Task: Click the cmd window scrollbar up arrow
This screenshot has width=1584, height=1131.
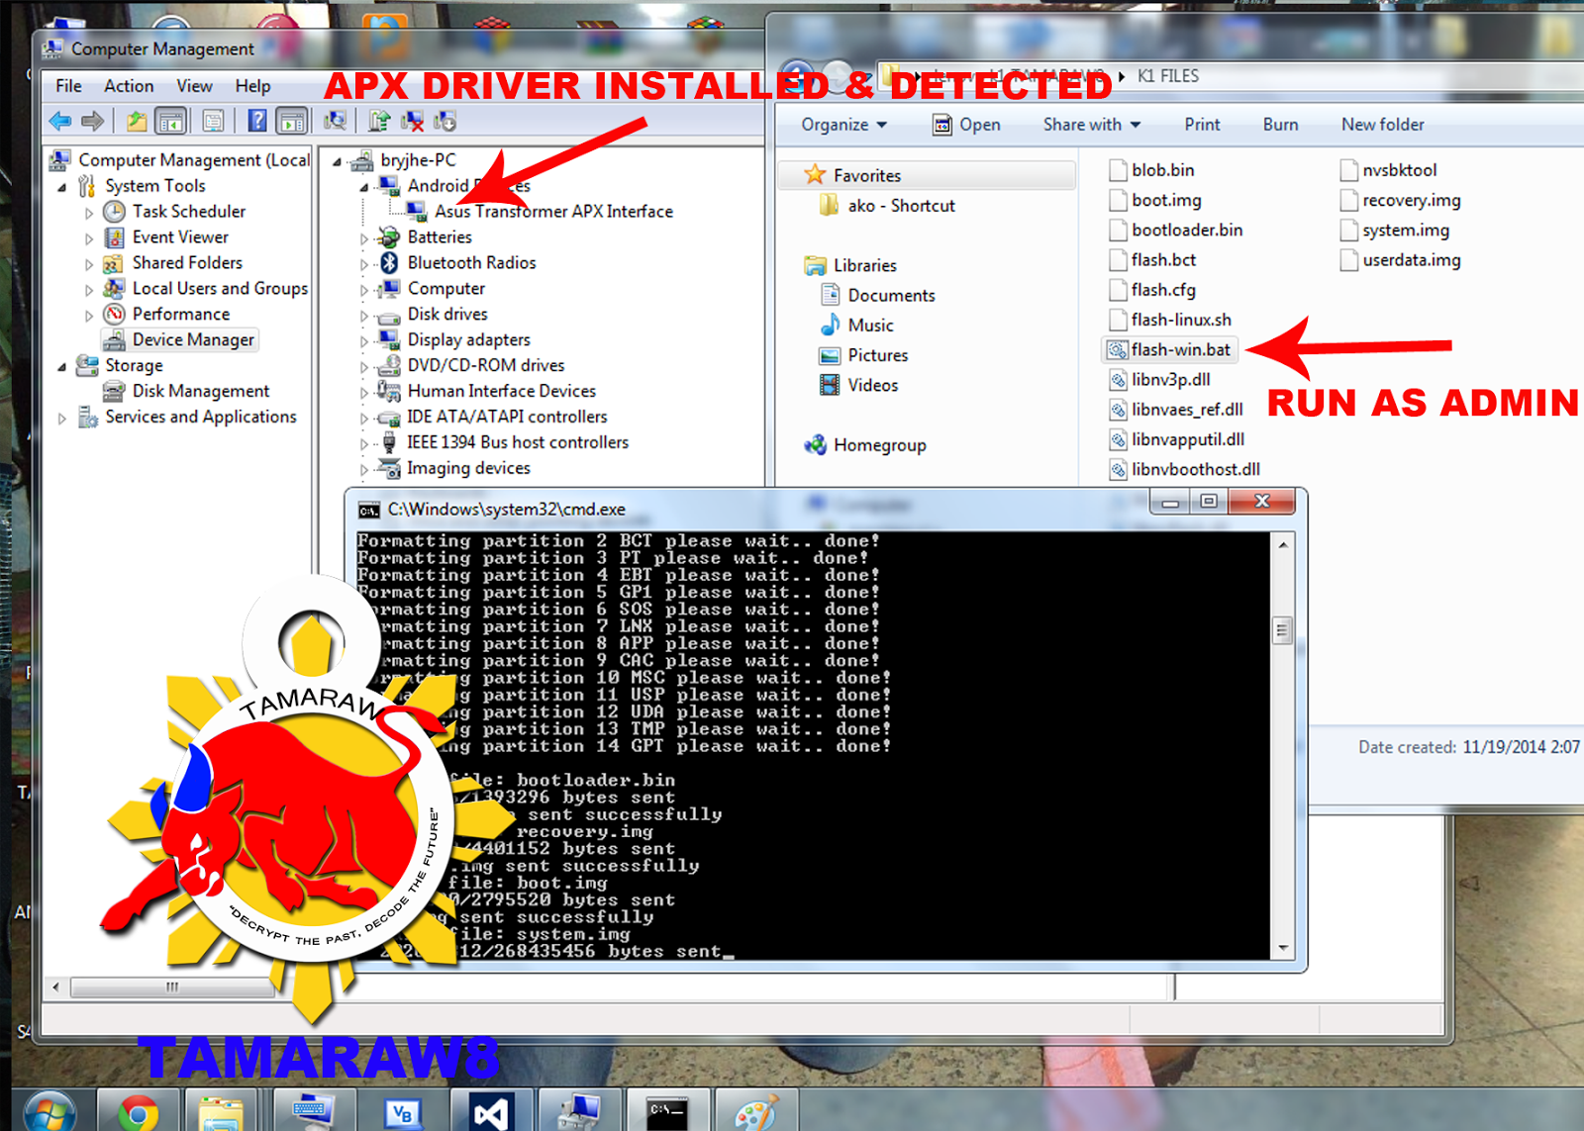Action: (x=1283, y=544)
